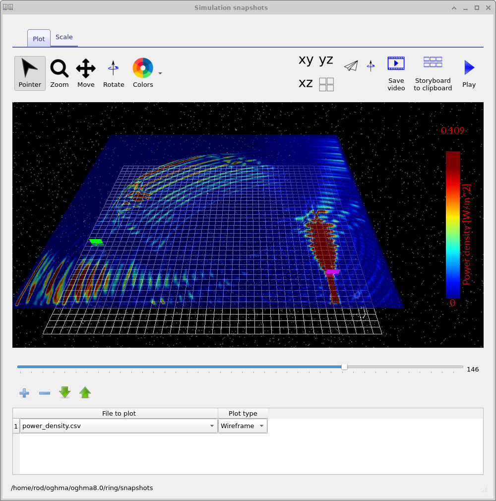The width and height of the screenshot is (496, 501).
Task: Click Storyboard to clipboard
Action: coord(432,73)
